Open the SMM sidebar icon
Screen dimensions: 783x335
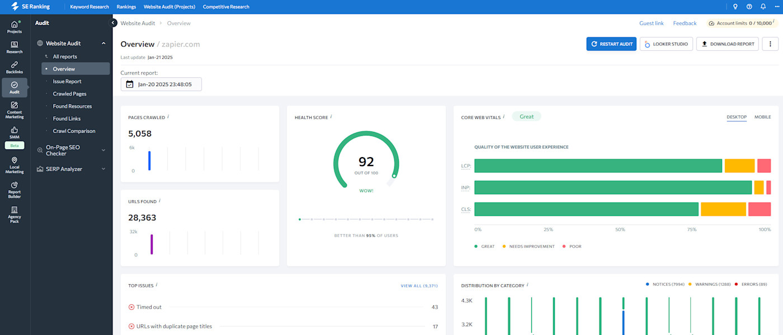coord(15,132)
